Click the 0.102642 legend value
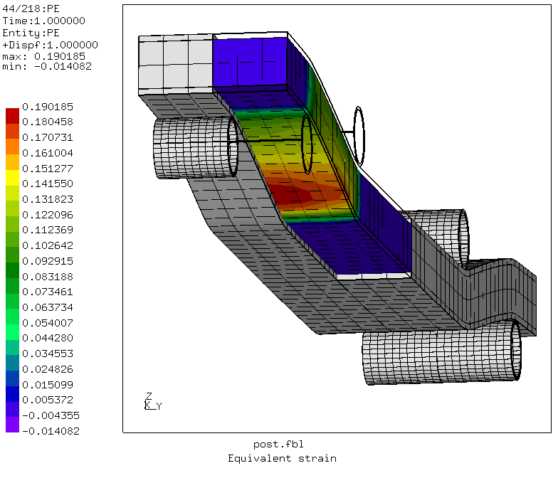558x478 pixels. pyautogui.click(x=48, y=245)
